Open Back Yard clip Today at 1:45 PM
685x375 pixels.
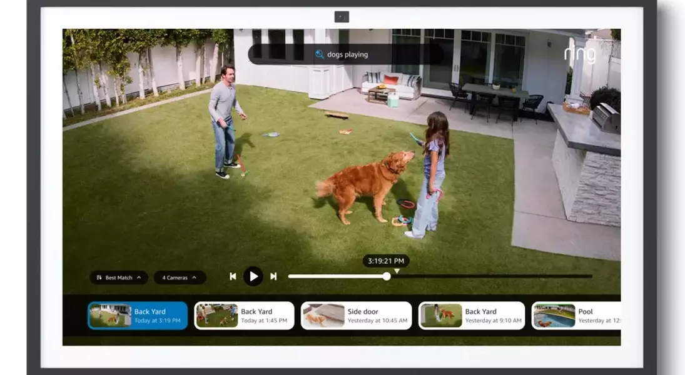244,315
